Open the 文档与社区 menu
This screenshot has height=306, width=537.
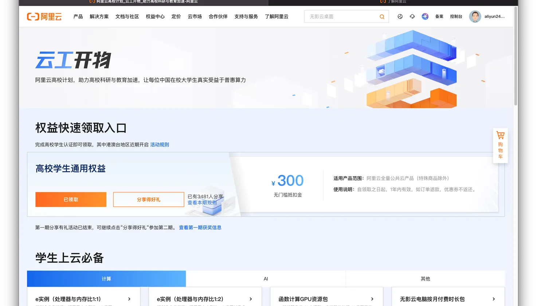(127, 16)
